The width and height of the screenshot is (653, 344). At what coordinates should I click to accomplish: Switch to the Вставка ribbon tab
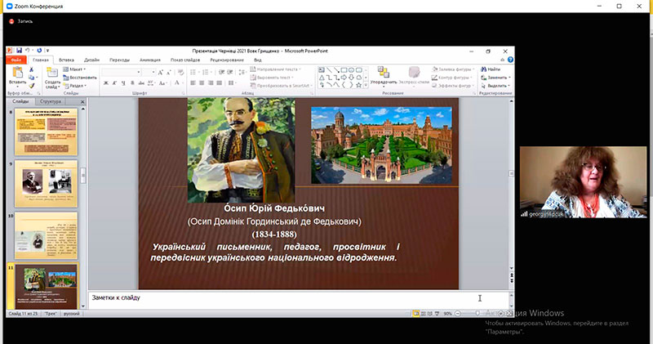(x=66, y=60)
